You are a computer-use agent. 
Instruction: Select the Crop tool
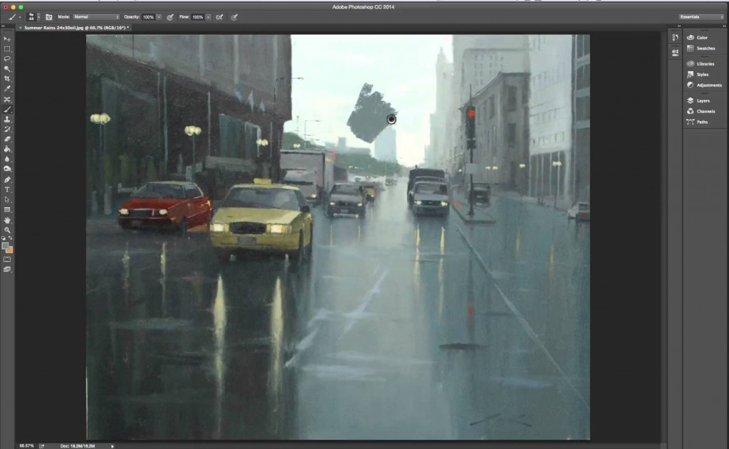pyautogui.click(x=7, y=78)
